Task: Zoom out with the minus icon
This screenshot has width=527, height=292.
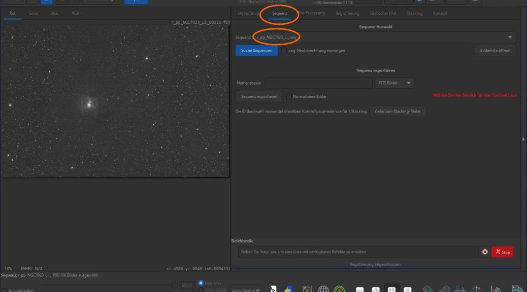Action: click(x=359, y=288)
